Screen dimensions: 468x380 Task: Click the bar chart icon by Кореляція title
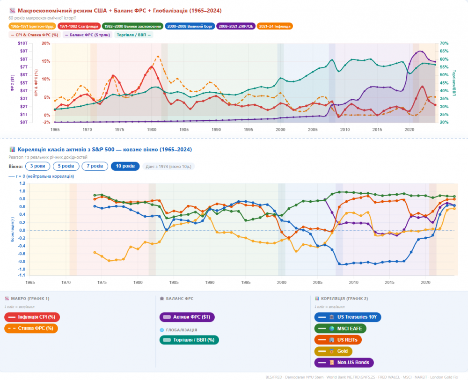(12, 150)
